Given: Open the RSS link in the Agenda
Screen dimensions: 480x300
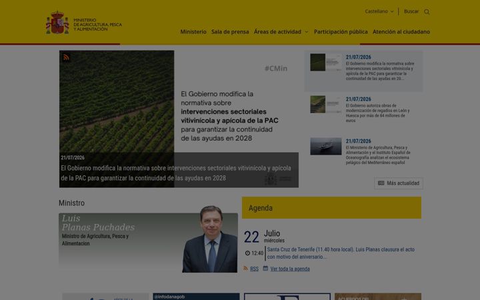Looking at the screenshot, I should (254, 269).
